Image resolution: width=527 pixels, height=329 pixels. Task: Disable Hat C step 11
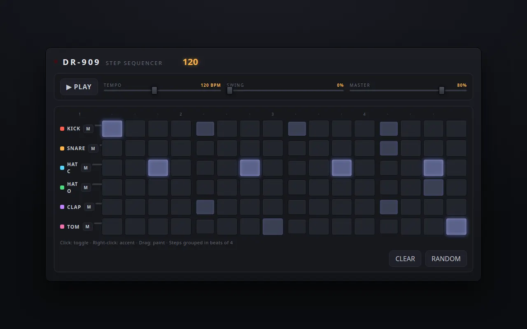pyautogui.click(x=342, y=168)
